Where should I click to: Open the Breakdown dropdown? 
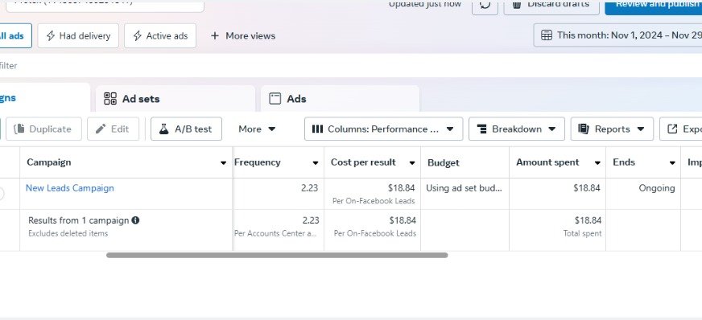(x=517, y=129)
